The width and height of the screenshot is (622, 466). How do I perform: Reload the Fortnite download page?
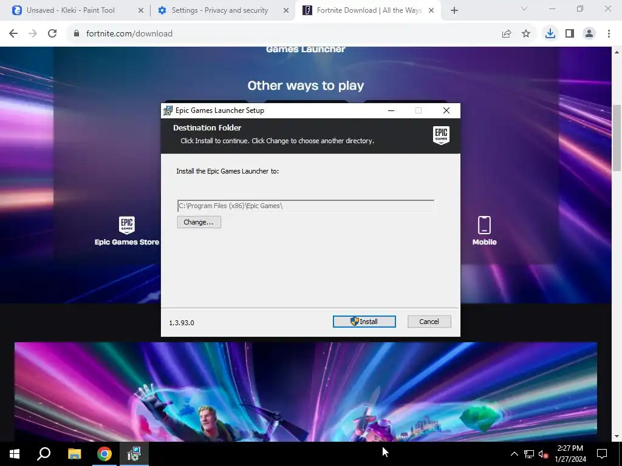click(x=52, y=34)
